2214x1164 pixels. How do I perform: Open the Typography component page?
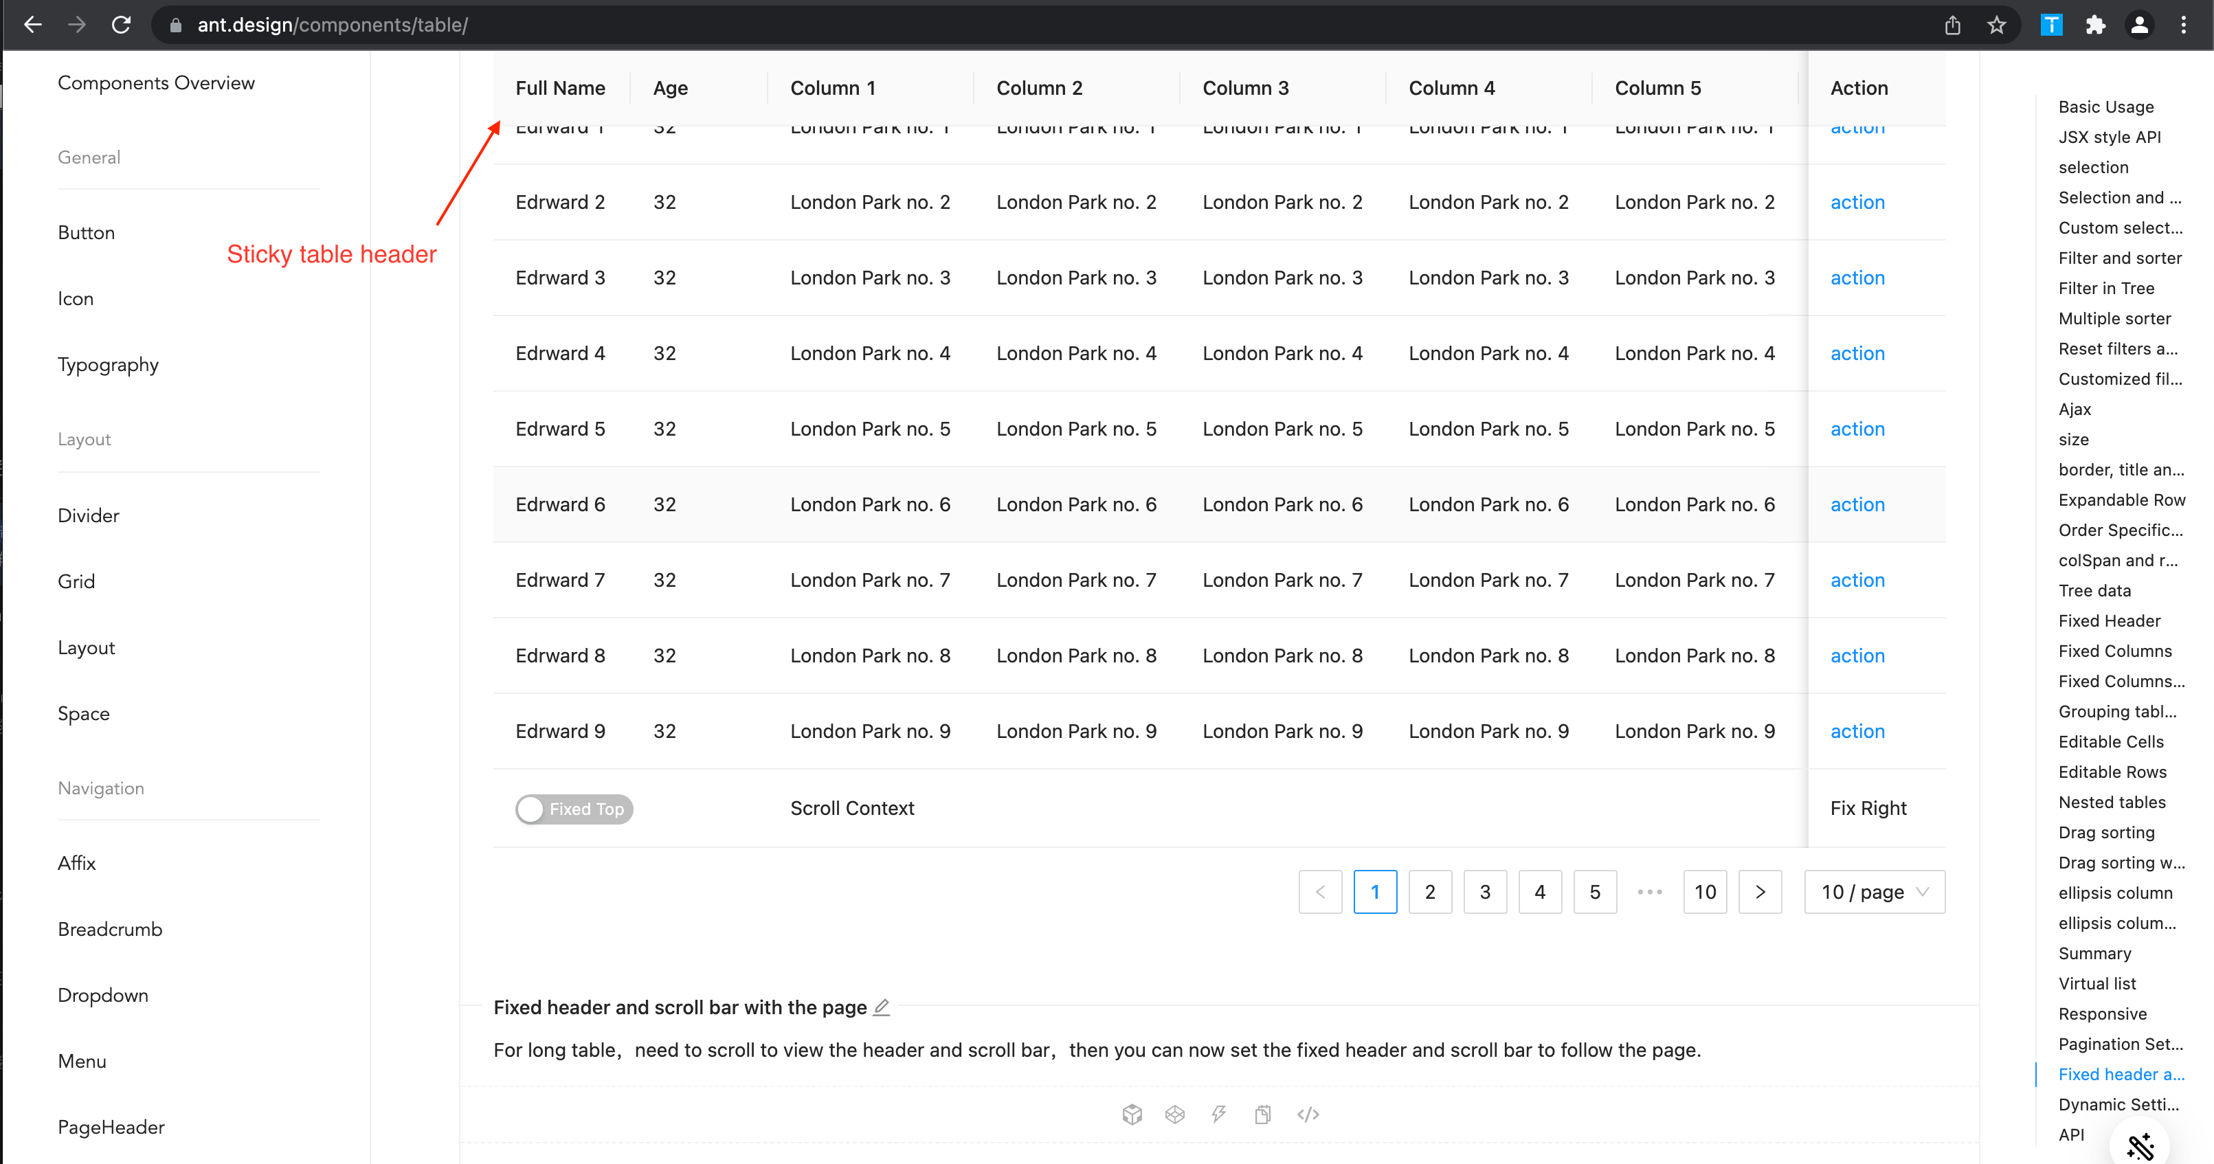click(109, 364)
